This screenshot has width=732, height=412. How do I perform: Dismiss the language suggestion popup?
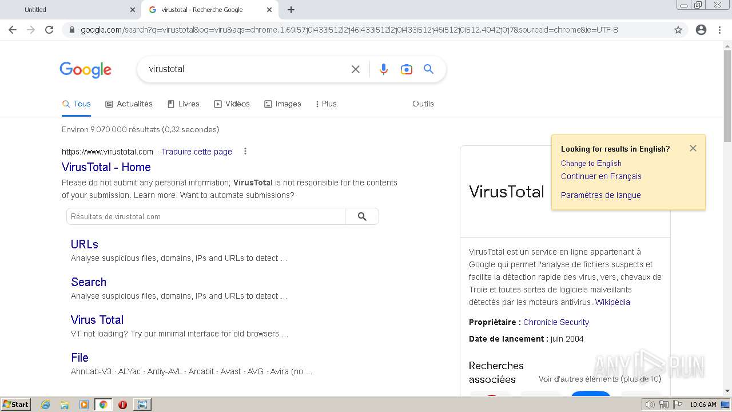693,148
